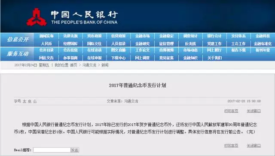Open 党建工作 menu item

(214, 43)
